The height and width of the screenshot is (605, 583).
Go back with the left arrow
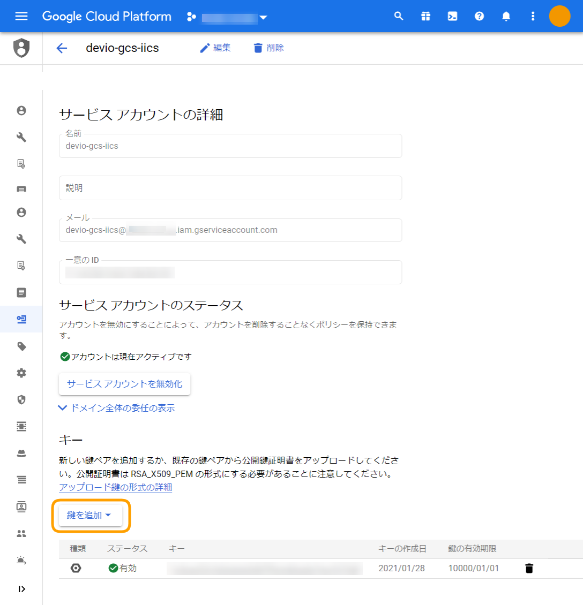62,48
